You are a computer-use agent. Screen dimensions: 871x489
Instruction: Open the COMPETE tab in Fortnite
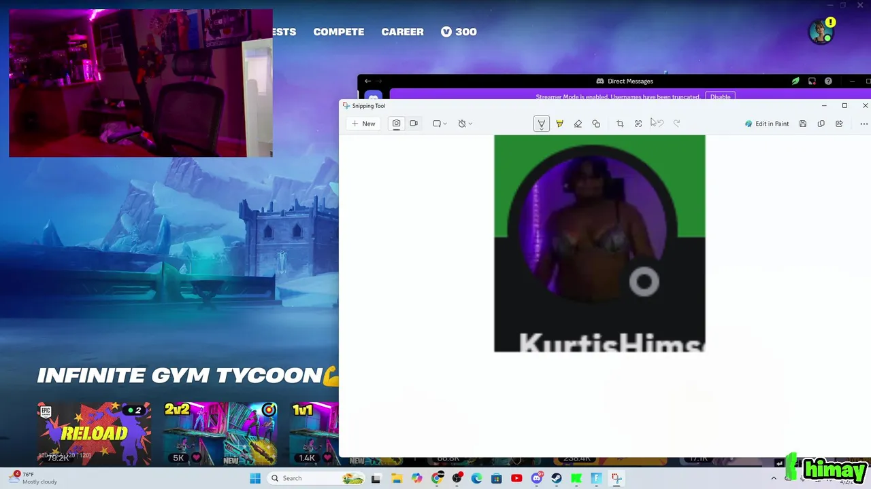point(339,32)
